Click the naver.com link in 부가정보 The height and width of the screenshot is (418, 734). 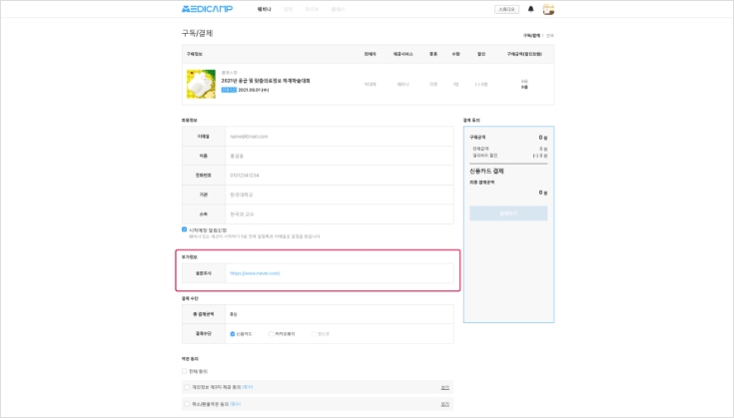[255, 273]
